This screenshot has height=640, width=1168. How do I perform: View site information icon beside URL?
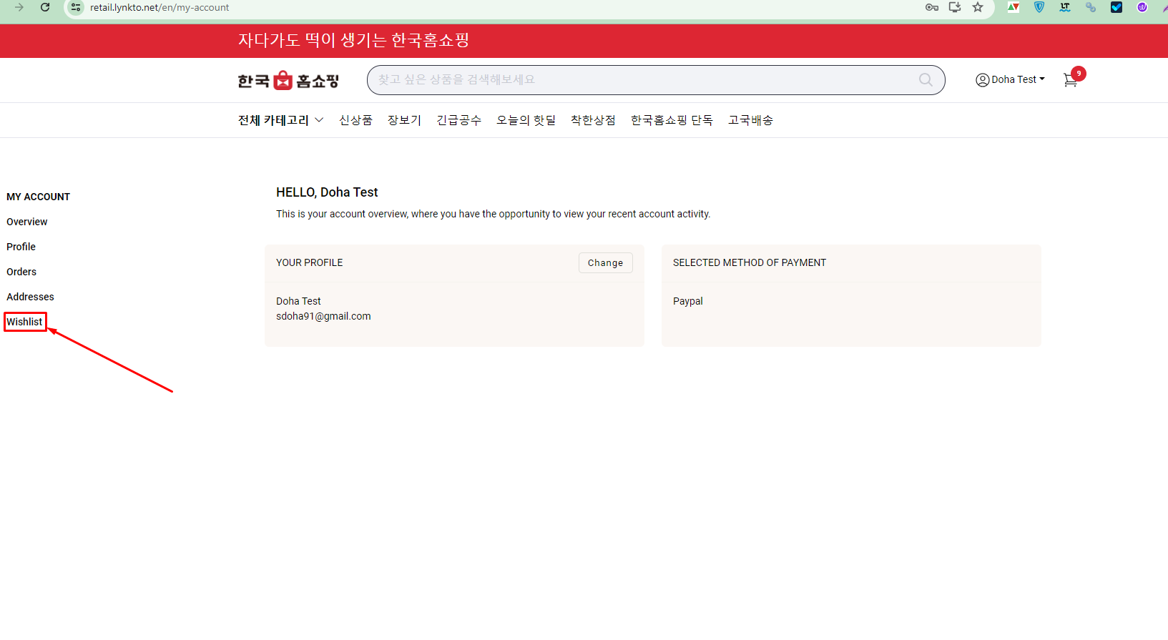click(x=76, y=7)
